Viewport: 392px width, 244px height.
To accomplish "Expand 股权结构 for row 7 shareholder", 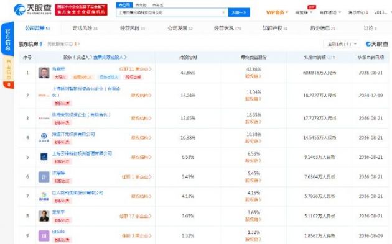I will pos(141,196).
